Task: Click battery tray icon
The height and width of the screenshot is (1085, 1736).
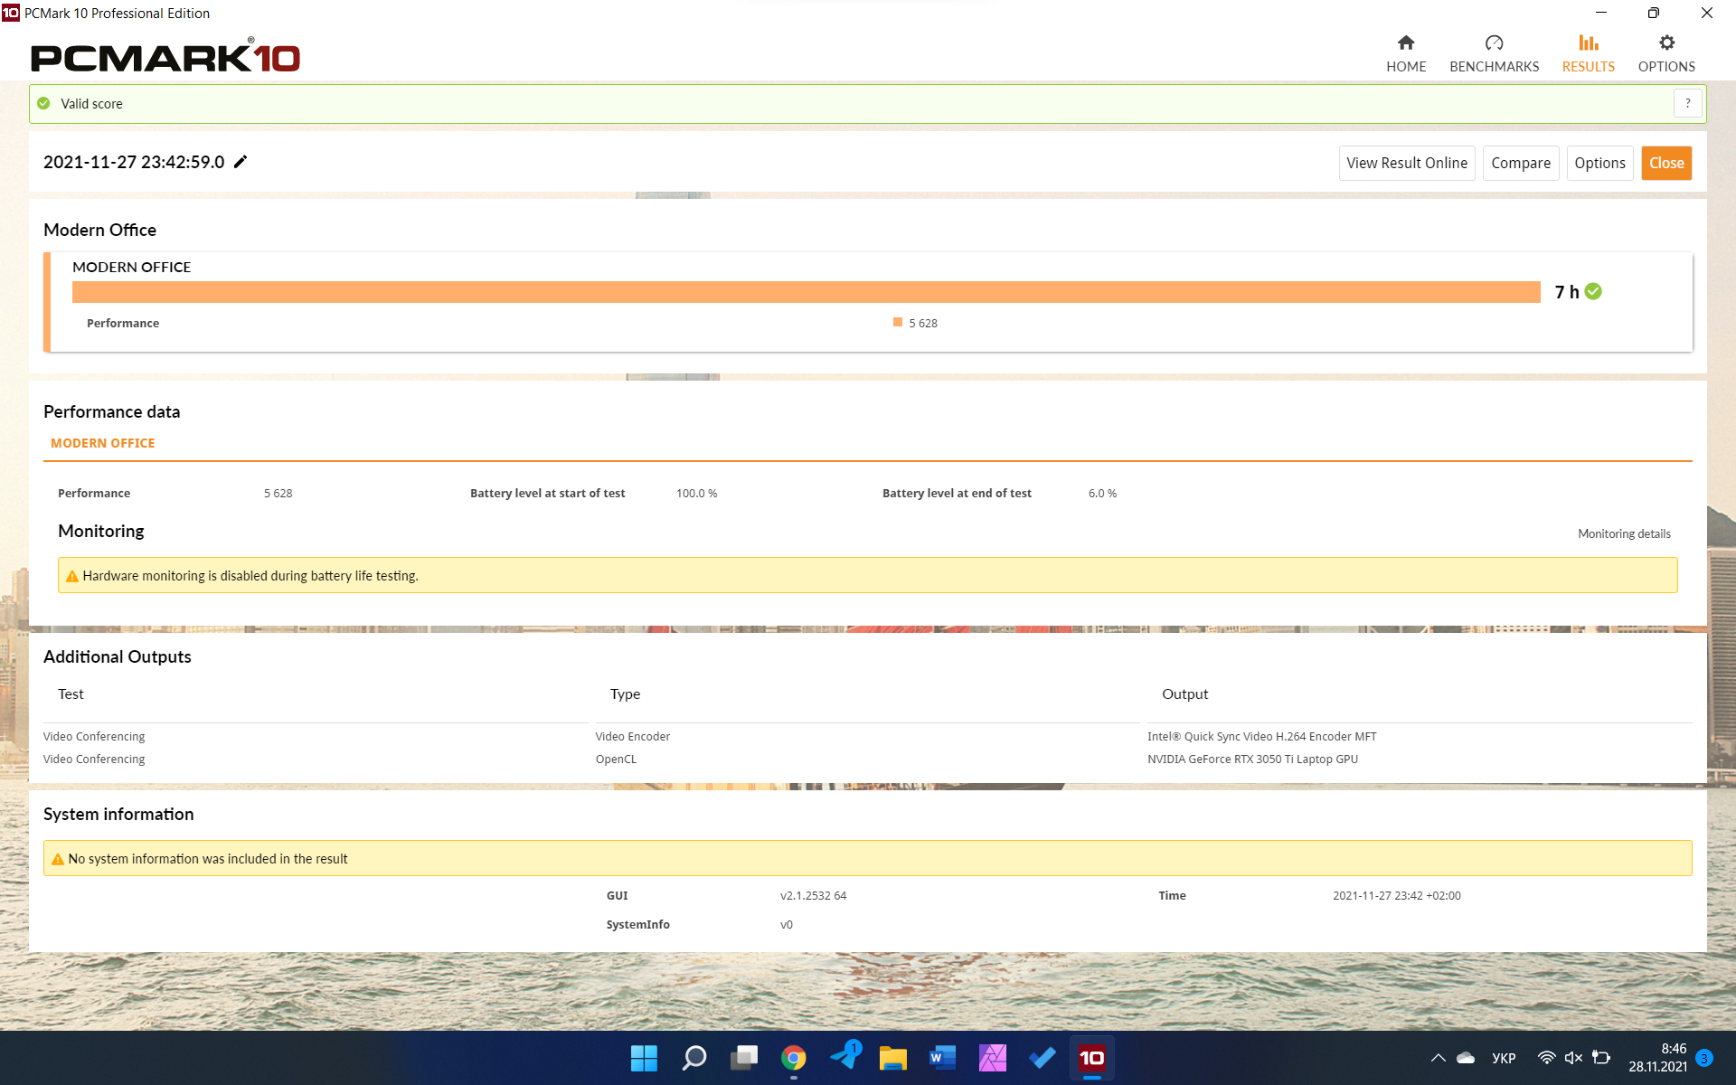Action: tap(1601, 1058)
